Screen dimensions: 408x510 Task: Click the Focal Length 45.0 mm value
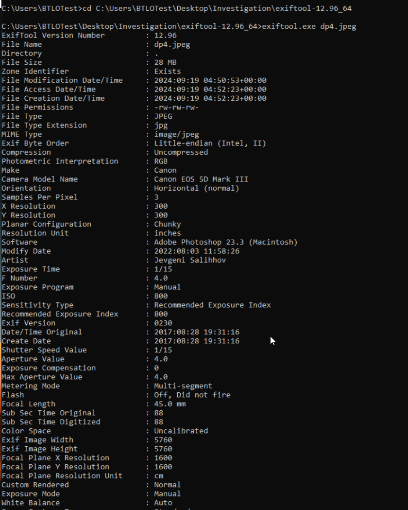[x=170, y=404]
